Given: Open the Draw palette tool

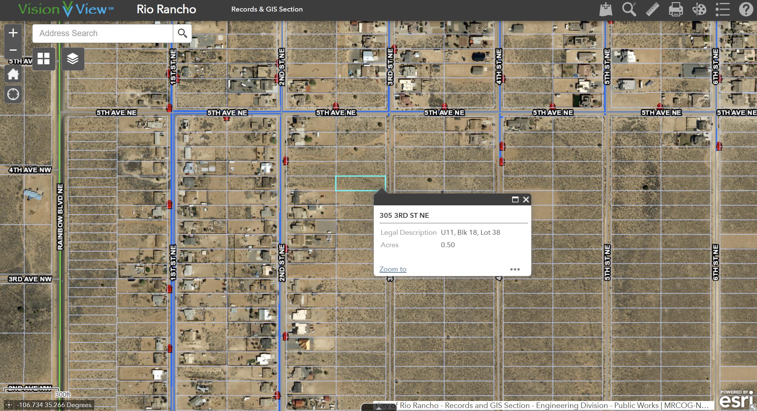Looking at the screenshot, I should point(699,9).
